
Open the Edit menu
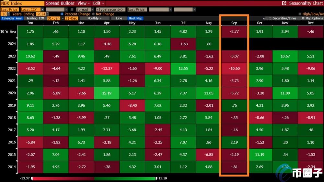(98, 3)
